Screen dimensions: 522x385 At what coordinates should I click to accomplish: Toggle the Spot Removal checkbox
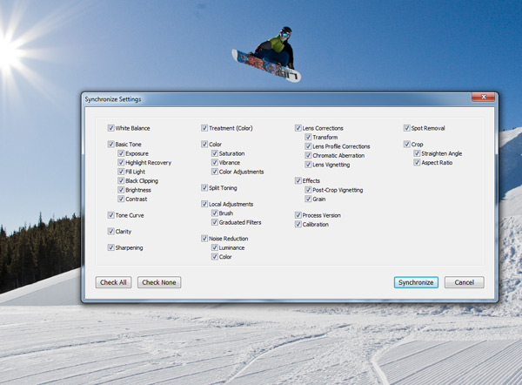[x=406, y=128]
